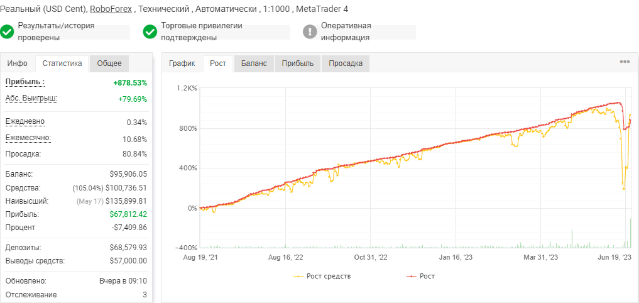Click the 80.84% drawdown value

135,154
